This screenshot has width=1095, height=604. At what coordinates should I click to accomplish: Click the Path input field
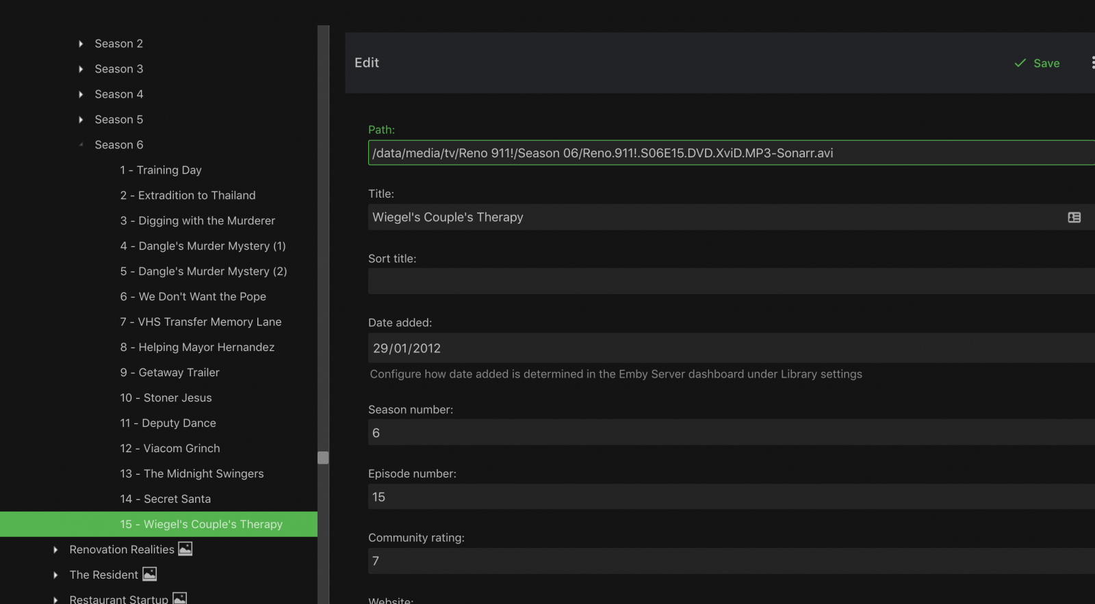point(725,153)
